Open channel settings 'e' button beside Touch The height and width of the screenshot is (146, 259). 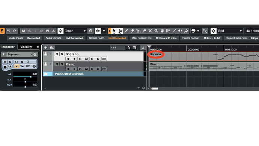pyautogui.click(x=90, y=31)
